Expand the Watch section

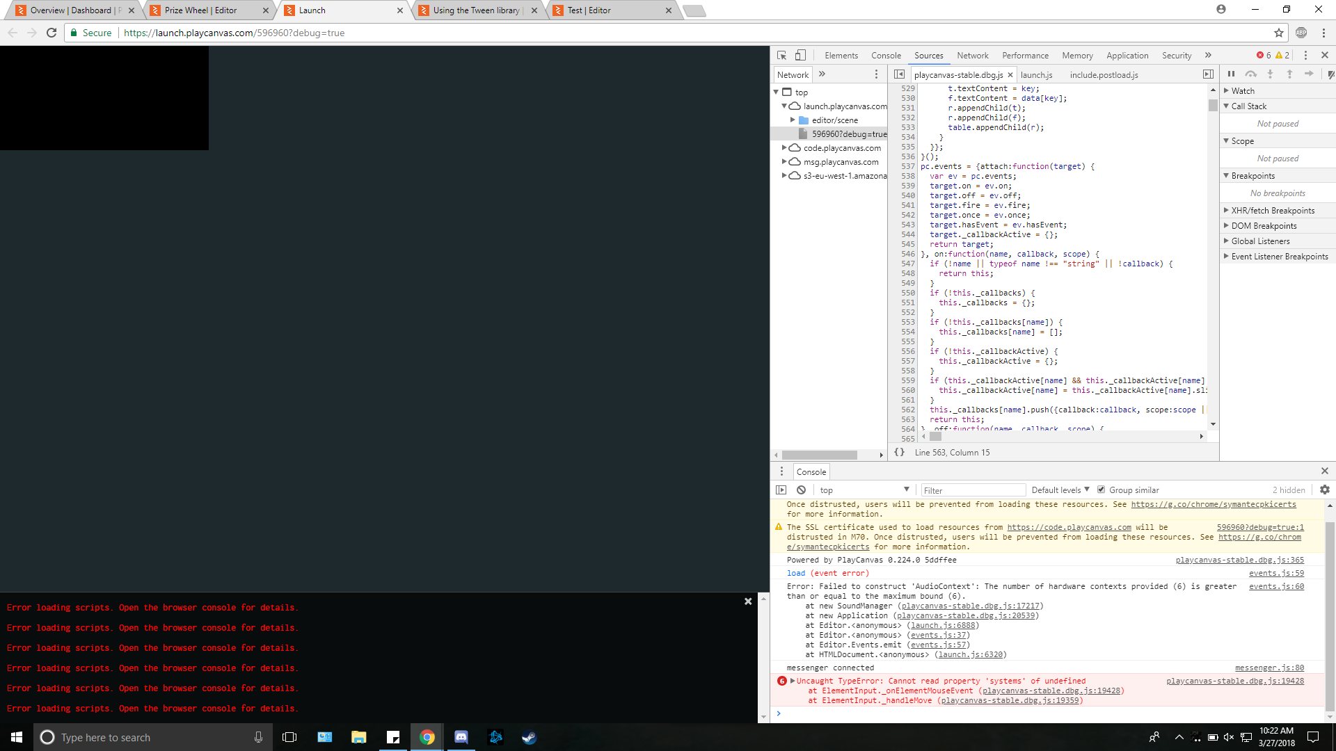(1242, 91)
